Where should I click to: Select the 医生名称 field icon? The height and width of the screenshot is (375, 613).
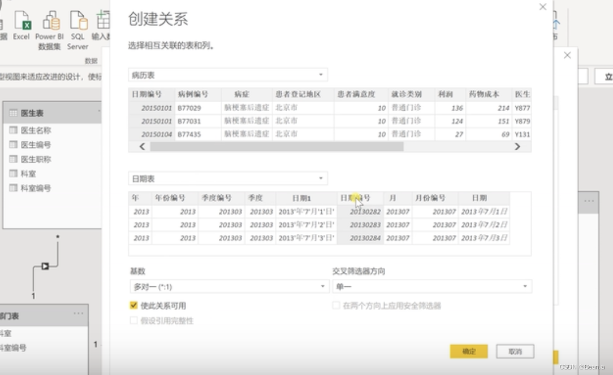tap(14, 129)
